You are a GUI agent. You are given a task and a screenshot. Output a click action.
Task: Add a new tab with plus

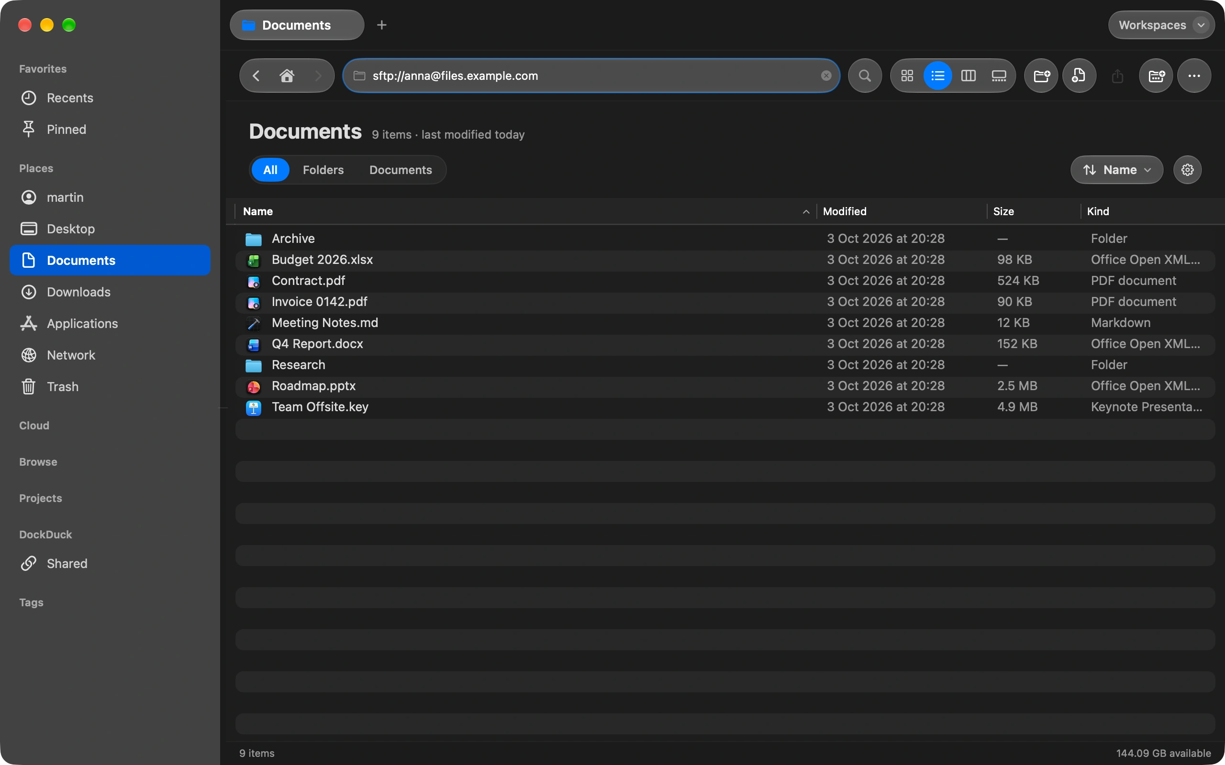[x=382, y=25]
